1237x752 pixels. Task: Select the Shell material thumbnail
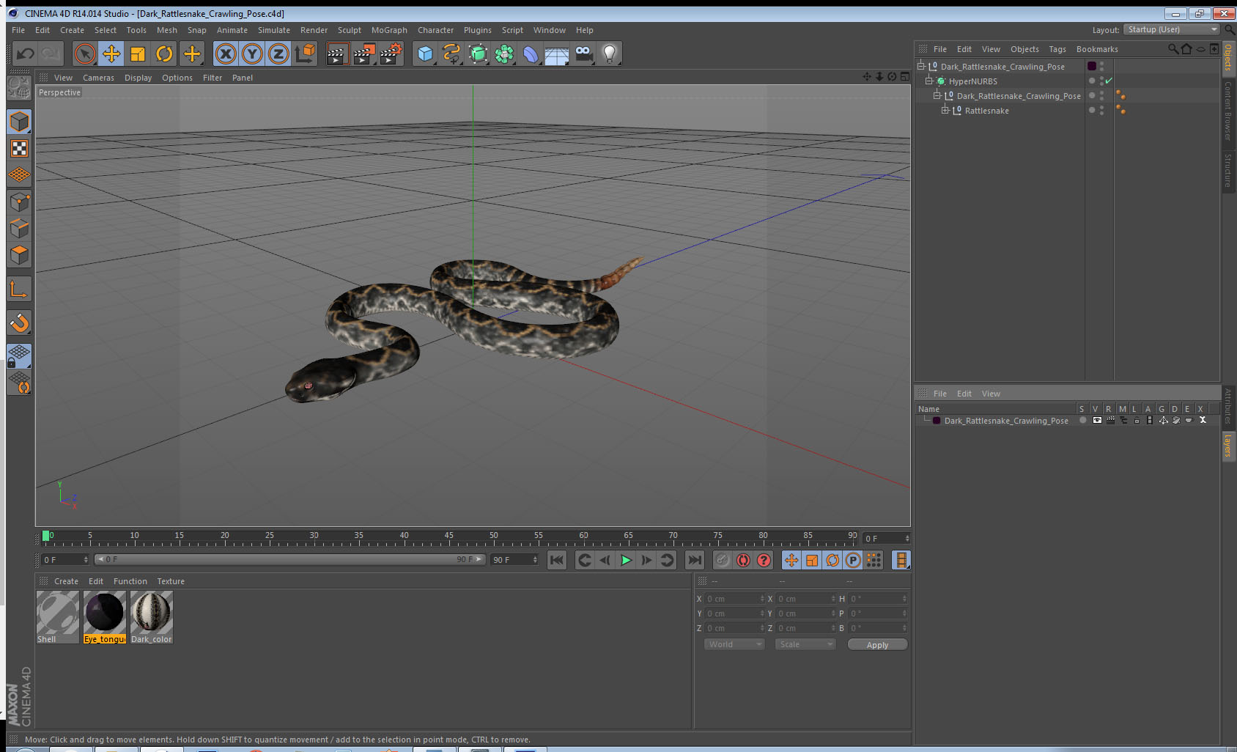tap(58, 617)
